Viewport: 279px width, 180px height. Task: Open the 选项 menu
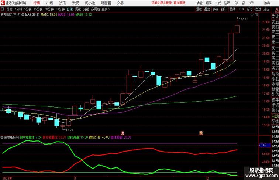[227, 3]
